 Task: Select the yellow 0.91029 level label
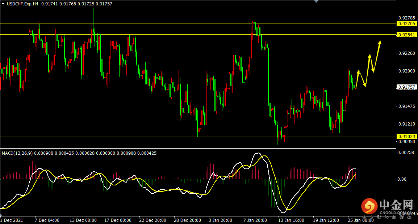coord(406,136)
